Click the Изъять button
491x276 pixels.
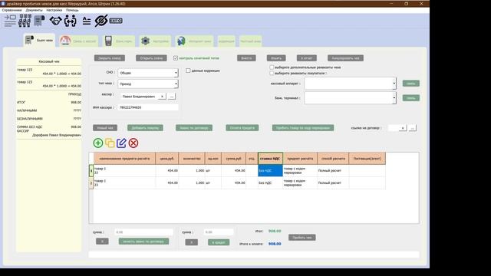point(276,58)
